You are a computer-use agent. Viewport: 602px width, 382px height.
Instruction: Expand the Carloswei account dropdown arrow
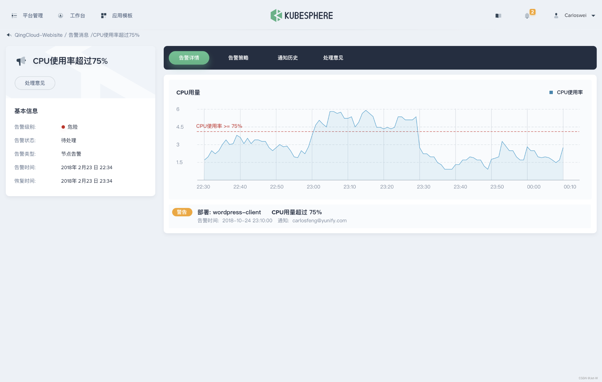click(593, 16)
